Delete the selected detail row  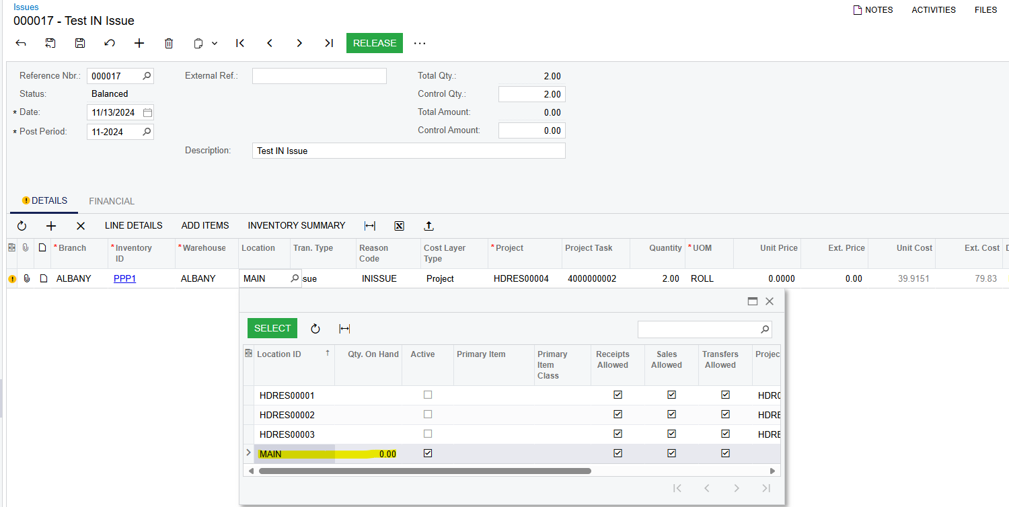[x=81, y=226]
